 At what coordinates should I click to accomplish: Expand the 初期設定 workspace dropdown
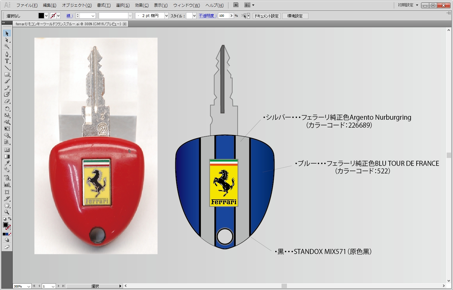point(417,5)
